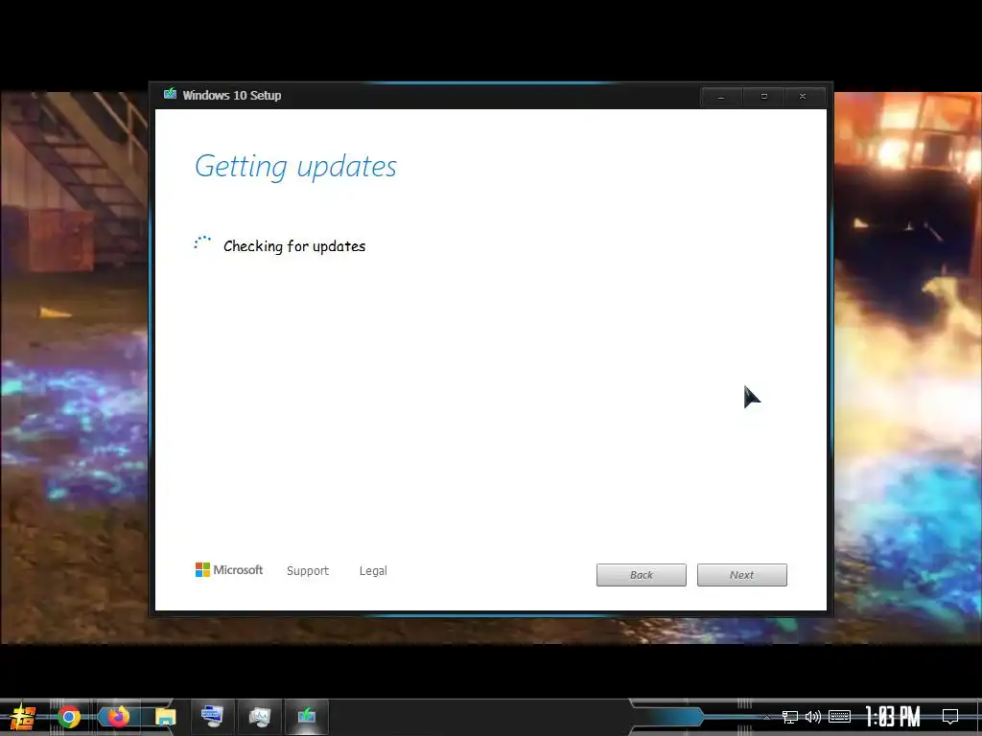Open the performance monitor taskbar icon
Image resolution: width=982 pixels, height=736 pixels.
tap(259, 717)
